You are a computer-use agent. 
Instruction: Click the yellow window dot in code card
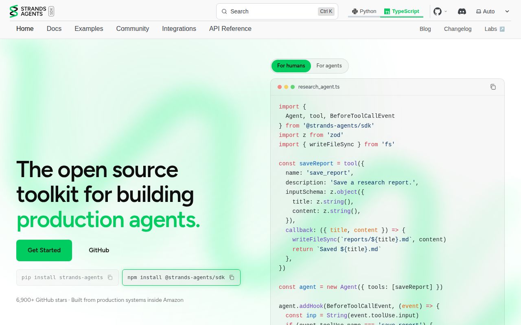click(286, 87)
